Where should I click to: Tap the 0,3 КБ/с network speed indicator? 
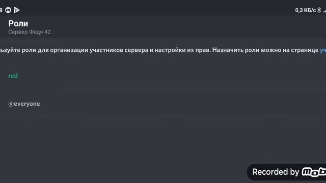[306, 10]
